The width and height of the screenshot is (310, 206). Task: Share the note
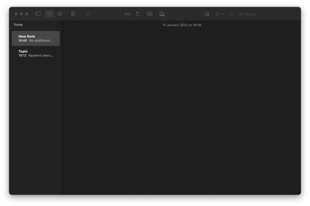click(x=232, y=14)
